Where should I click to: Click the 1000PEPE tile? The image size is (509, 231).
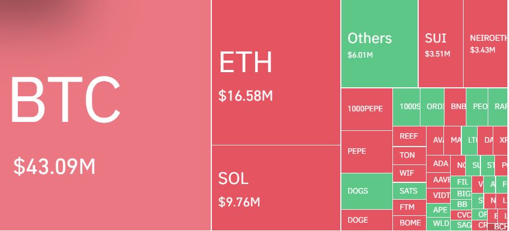[367, 109]
